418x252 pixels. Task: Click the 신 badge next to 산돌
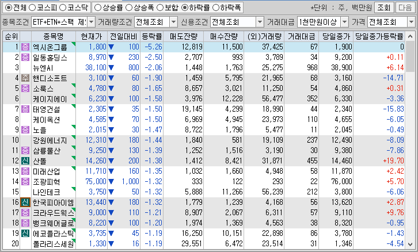click(x=25, y=161)
